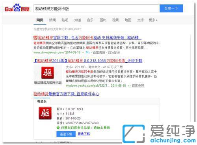
Task: Open the 图片 tab
Action: coord(103,20)
